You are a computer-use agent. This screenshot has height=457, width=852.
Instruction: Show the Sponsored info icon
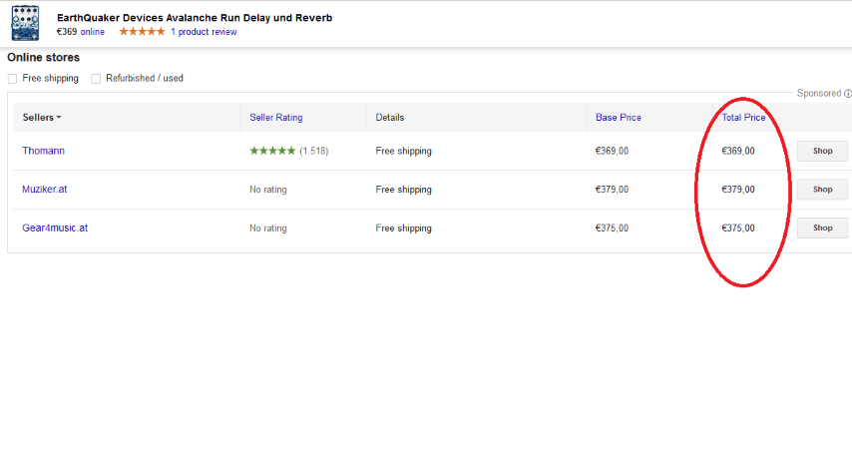click(x=848, y=94)
